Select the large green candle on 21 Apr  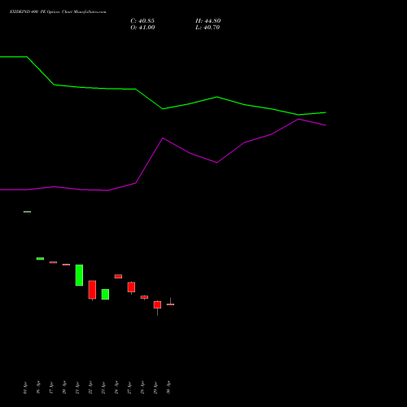click(x=79, y=275)
